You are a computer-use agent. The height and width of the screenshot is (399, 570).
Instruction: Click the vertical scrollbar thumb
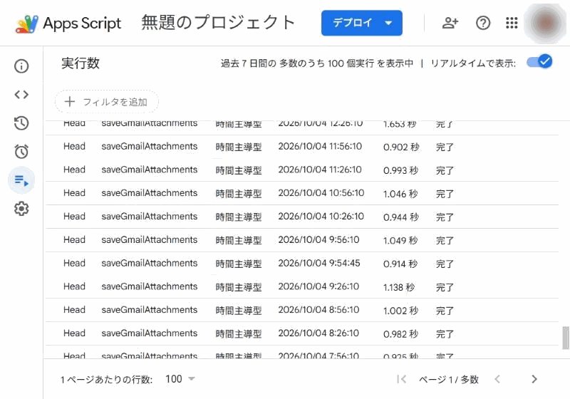tap(565, 338)
